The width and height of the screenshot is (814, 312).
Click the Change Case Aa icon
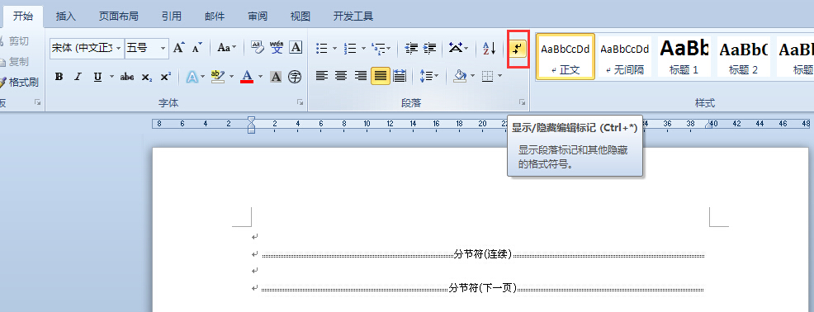click(x=224, y=48)
